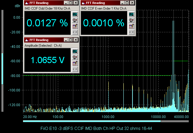This screenshot has width=193, height=133.
Task: Click the 0.0127 % reading display
Action: 47,23
